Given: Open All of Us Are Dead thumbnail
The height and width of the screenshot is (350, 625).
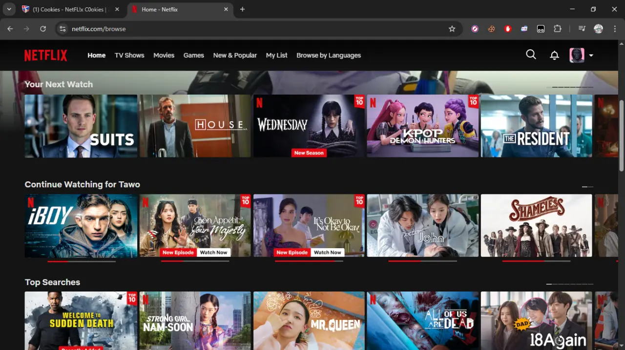Looking at the screenshot, I should (423, 321).
